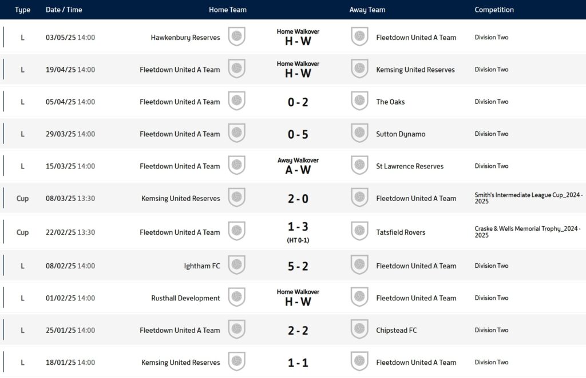
Task: Click Ightham FC team crest icon
Action: pyautogui.click(x=236, y=265)
